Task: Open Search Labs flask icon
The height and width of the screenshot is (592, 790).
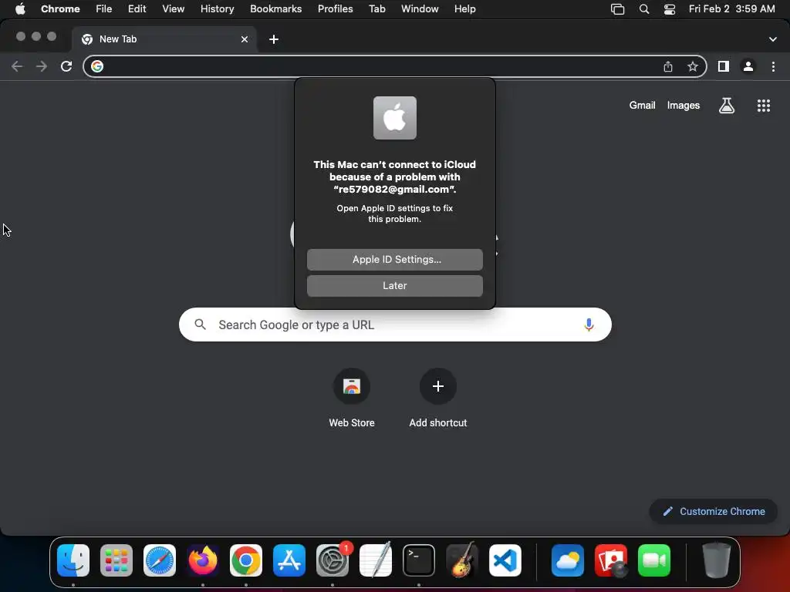Action: 726,105
